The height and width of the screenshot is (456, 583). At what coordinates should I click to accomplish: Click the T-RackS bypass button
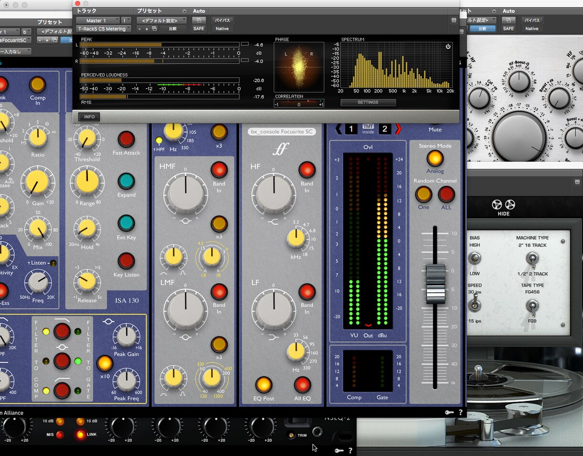pyautogui.click(x=222, y=21)
